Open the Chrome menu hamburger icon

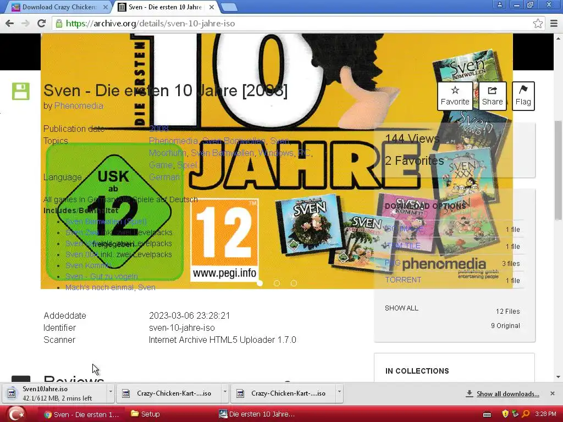pos(554,23)
